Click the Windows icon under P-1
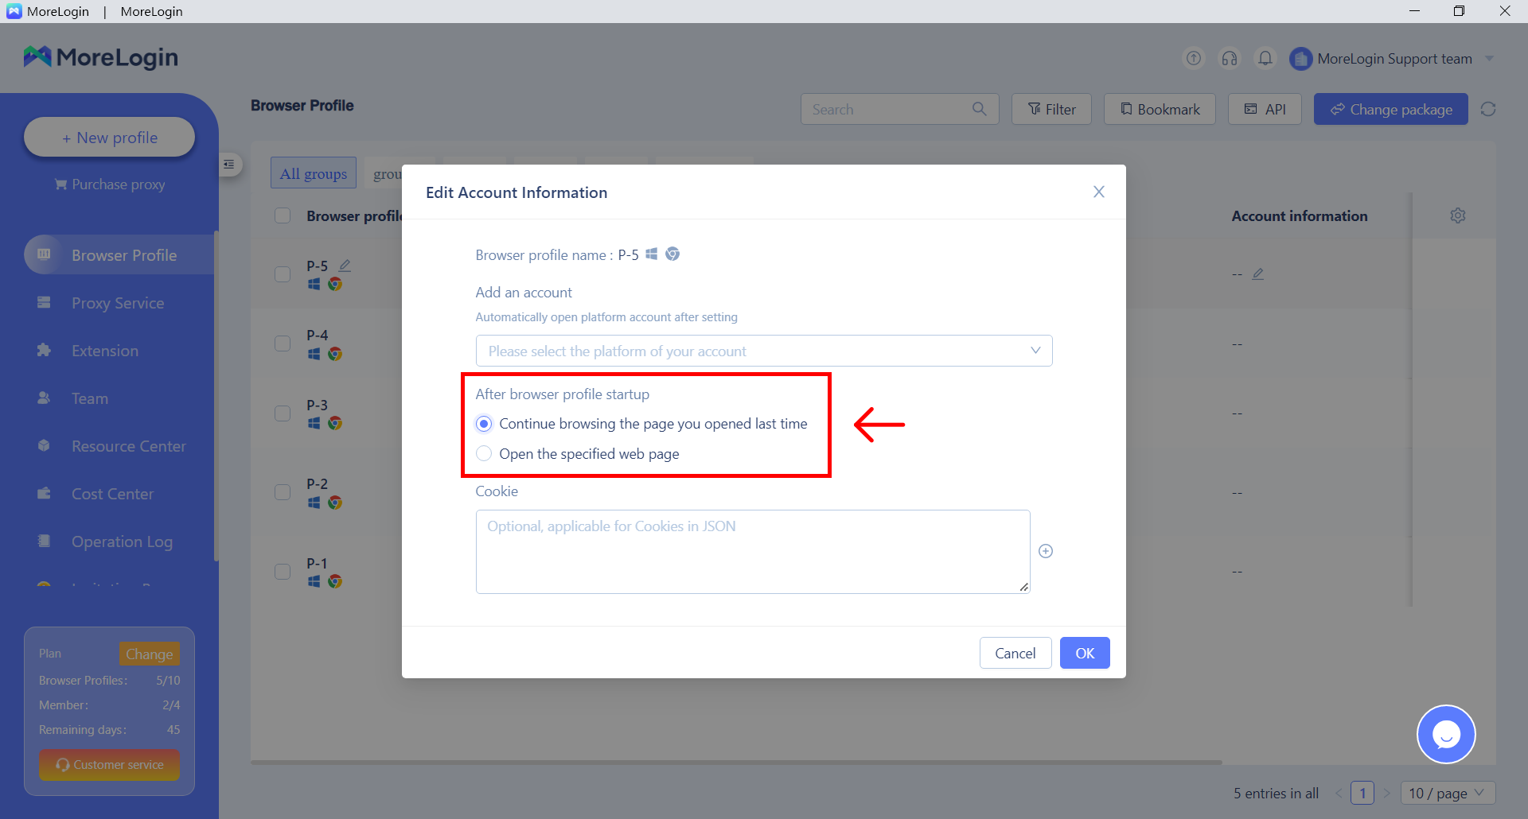 (314, 582)
